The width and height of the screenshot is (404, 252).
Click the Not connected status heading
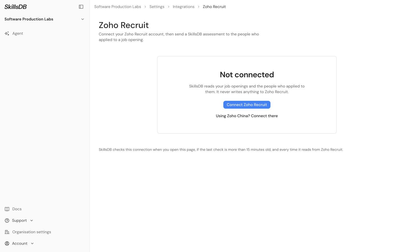(x=247, y=75)
